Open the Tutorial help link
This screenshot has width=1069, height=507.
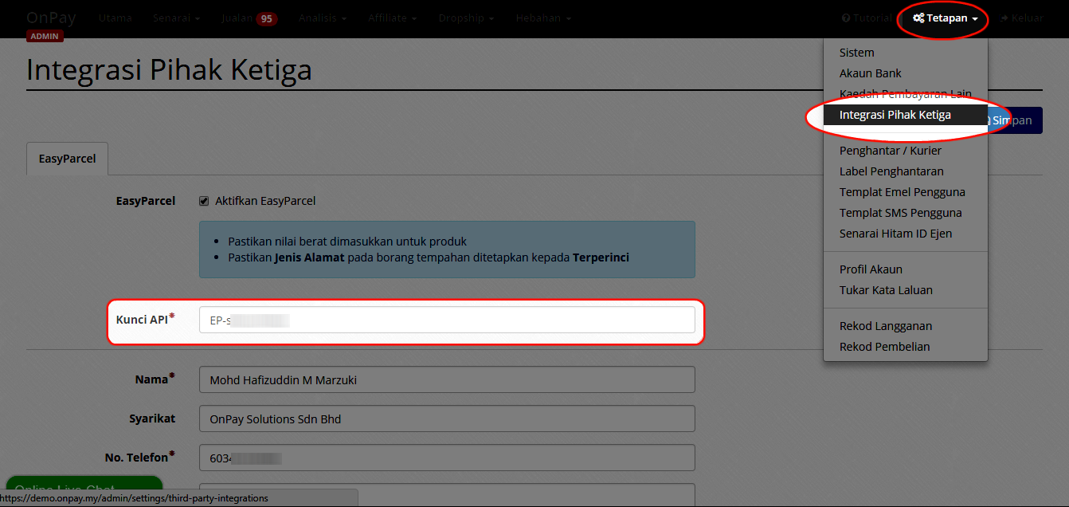tap(867, 18)
